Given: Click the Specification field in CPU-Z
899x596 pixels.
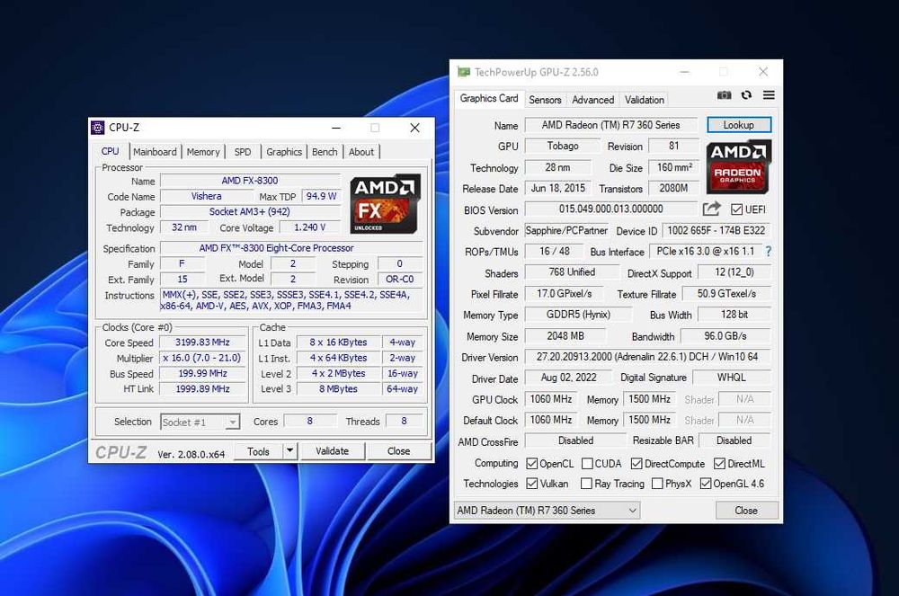Looking at the screenshot, I should (291, 248).
